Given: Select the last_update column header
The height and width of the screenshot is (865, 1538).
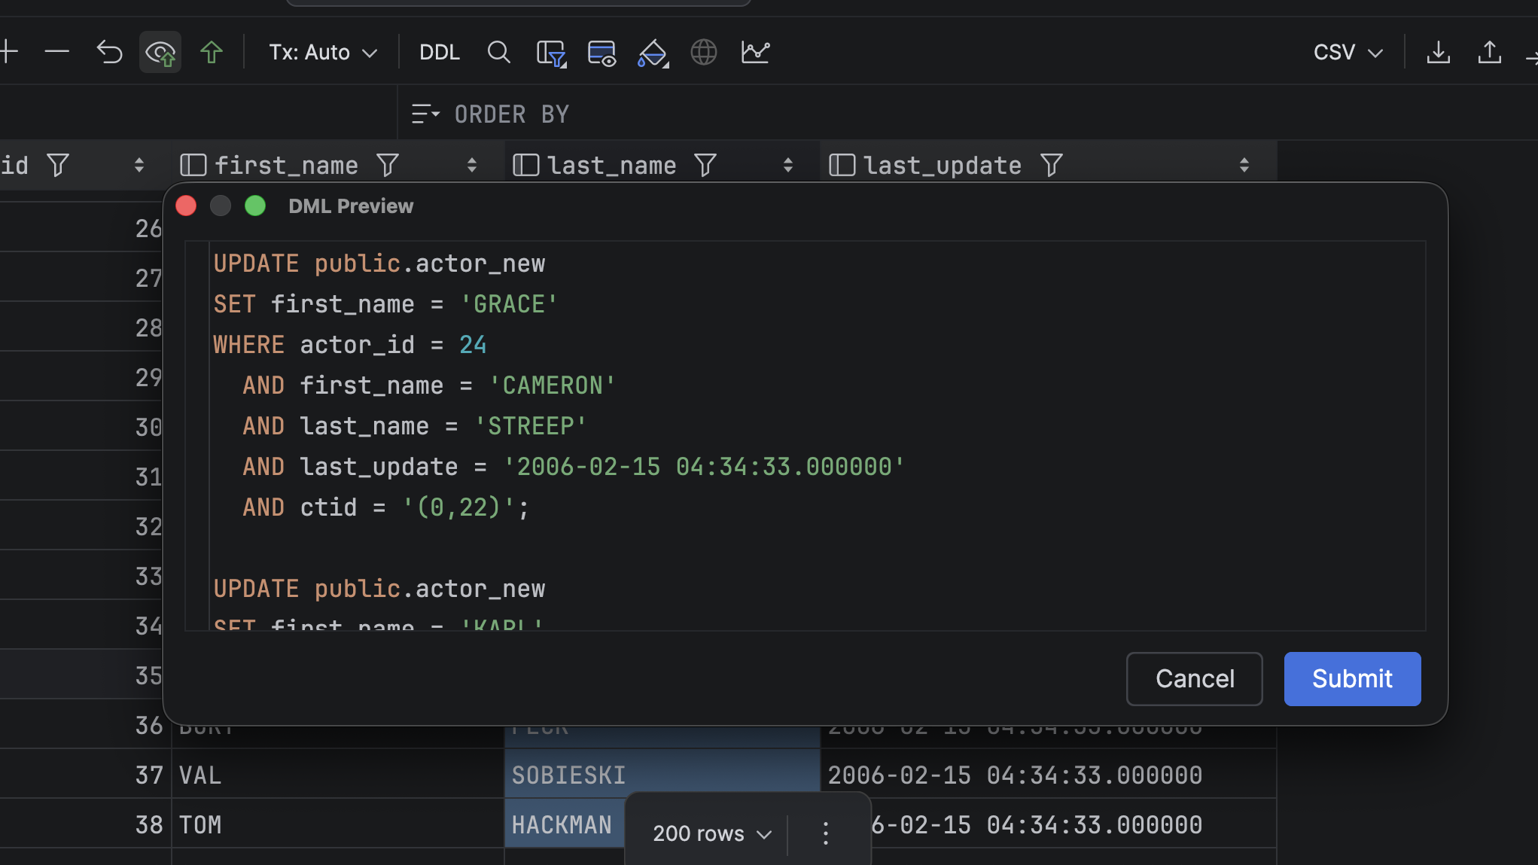Looking at the screenshot, I should click(943, 165).
